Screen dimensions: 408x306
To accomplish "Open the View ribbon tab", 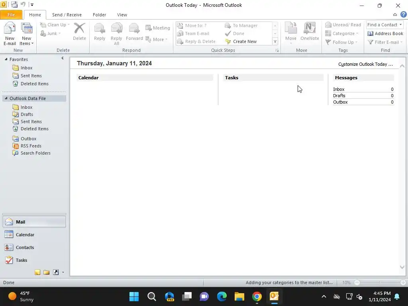I will 122,15.
